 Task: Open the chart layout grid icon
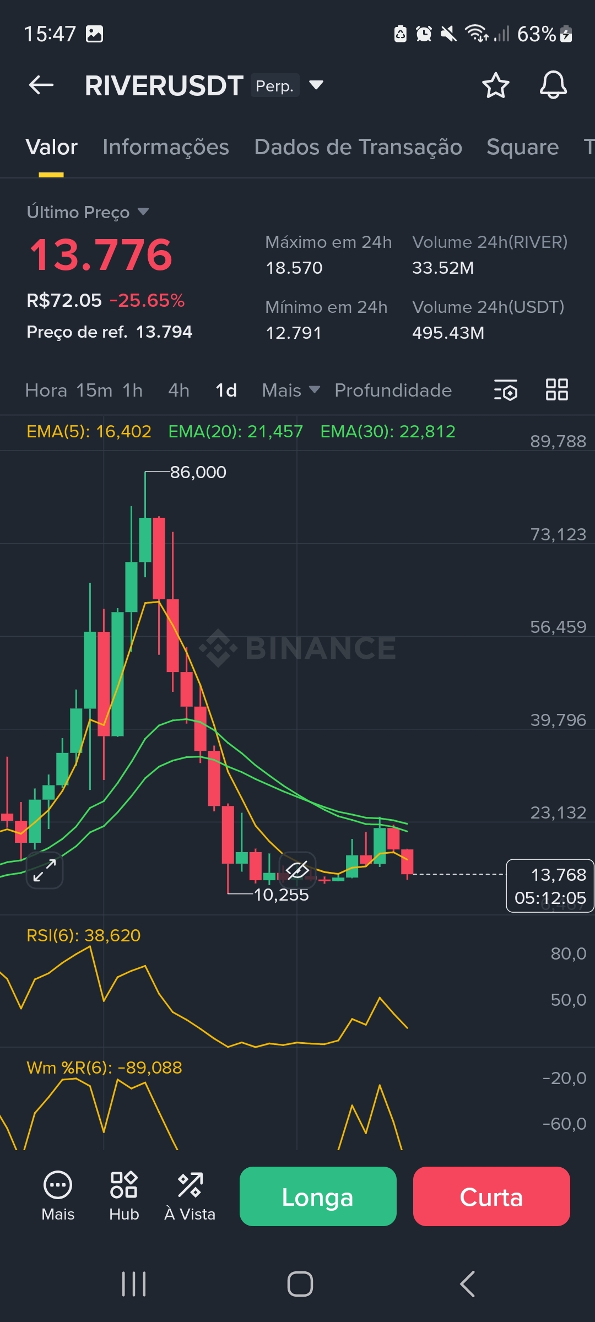[556, 389]
